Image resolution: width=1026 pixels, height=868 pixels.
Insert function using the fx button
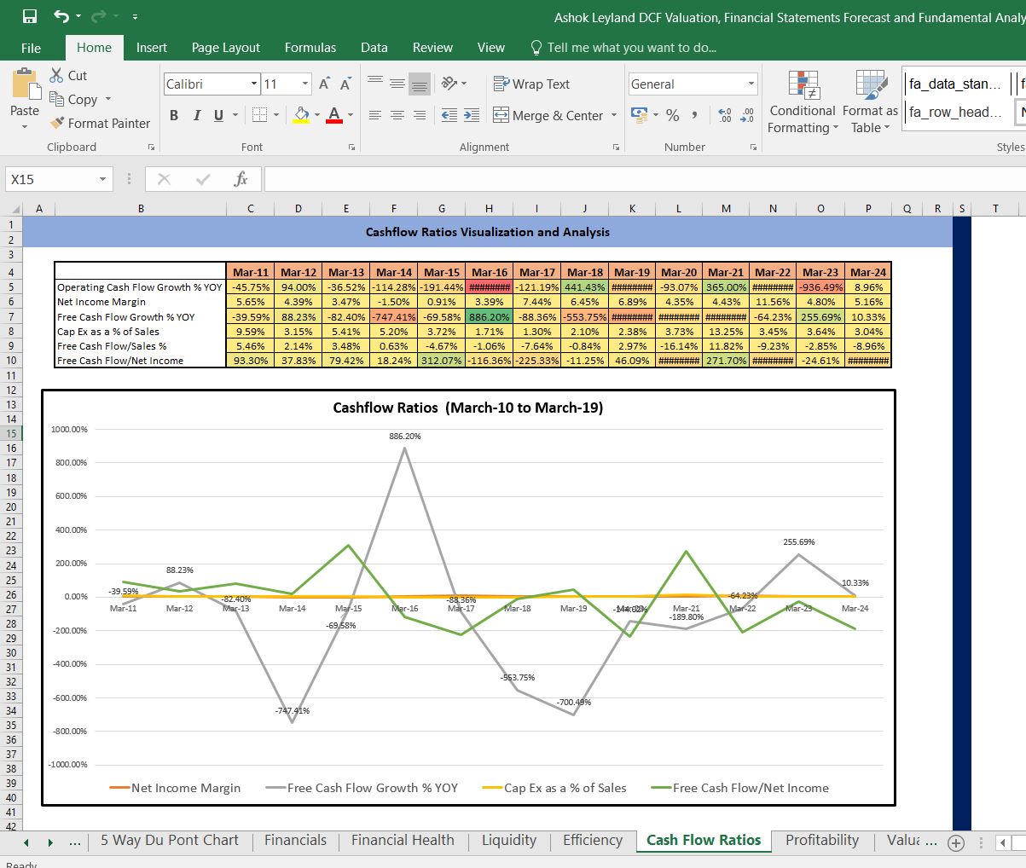pyautogui.click(x=241, y=179)
